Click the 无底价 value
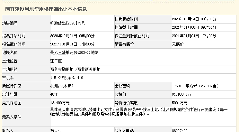 pyautogui.click(x=178, y=44)
